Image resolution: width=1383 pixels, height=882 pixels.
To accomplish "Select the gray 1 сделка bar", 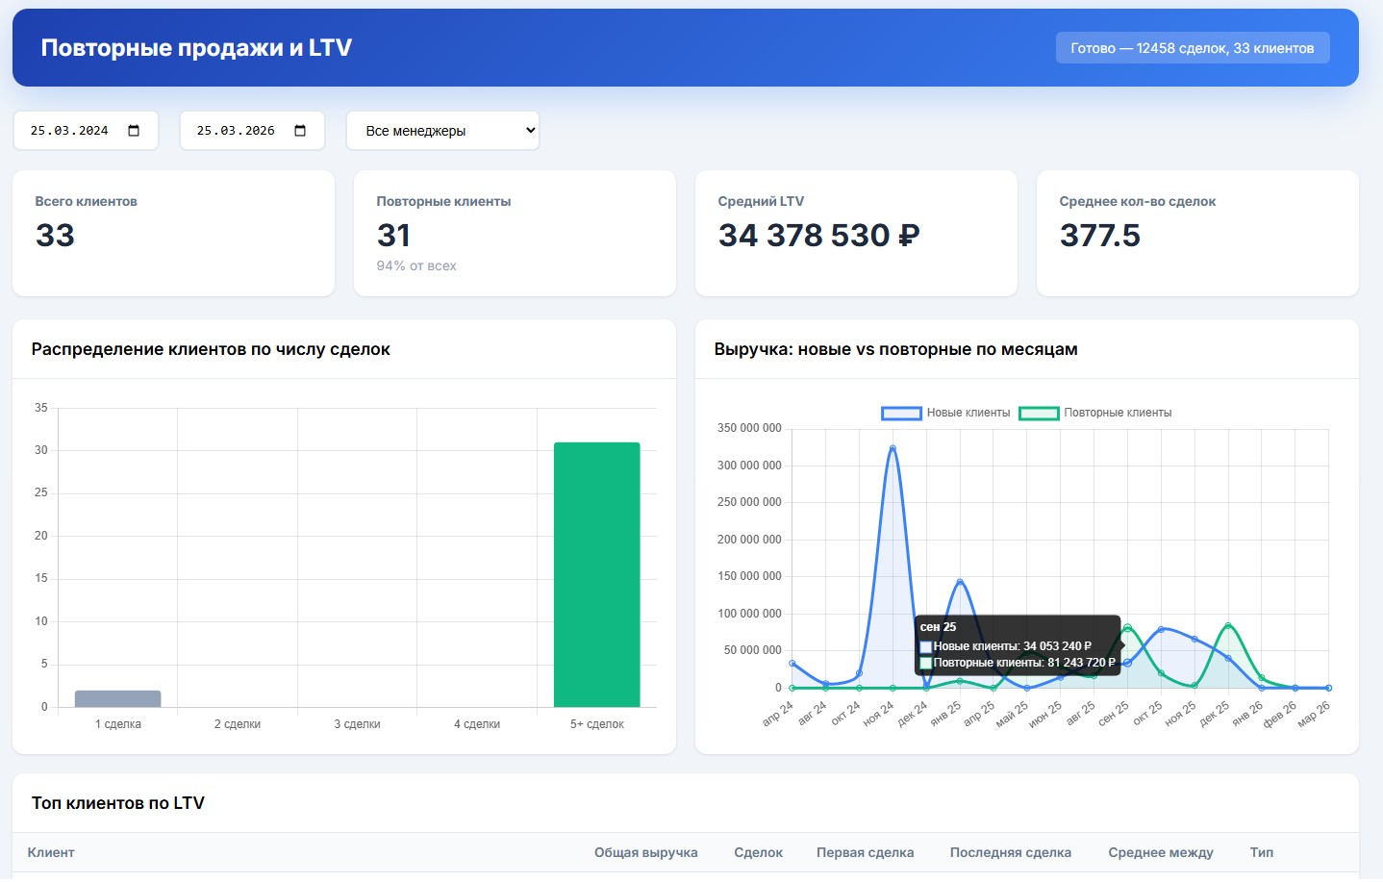I will [117, 696].
